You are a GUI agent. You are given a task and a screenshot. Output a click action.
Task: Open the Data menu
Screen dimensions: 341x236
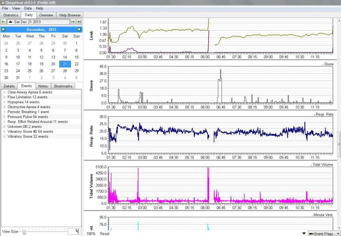pos(28,8)
